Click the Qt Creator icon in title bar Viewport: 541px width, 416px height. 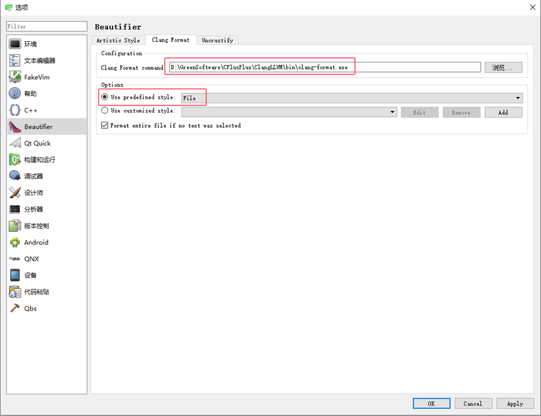(x=9, y=7)
